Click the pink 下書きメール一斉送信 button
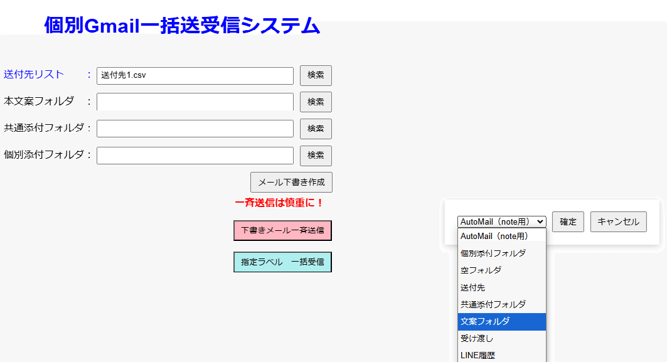 point(282,230)
